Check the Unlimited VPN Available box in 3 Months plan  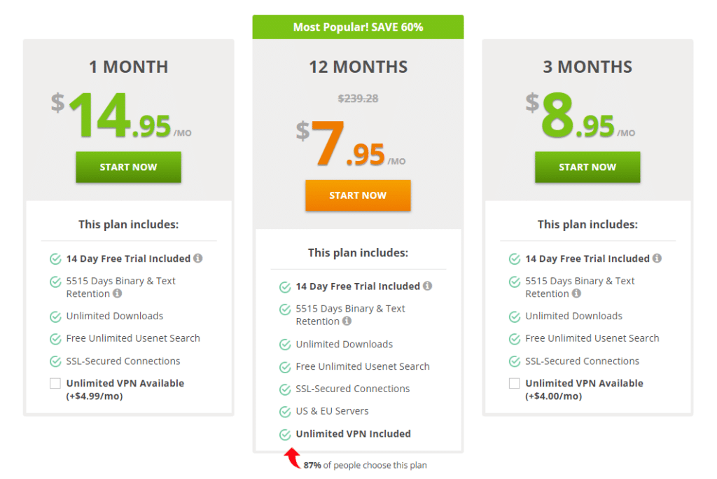point(514,383)
